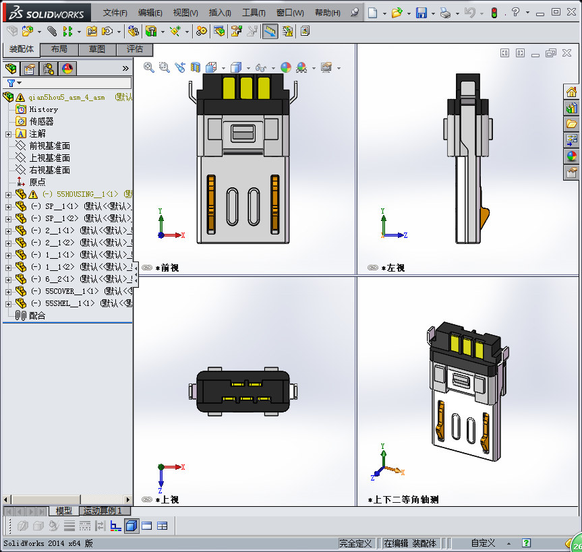Select the 配合 mates folder
The image size is (582, 552).
coord(37,315)
